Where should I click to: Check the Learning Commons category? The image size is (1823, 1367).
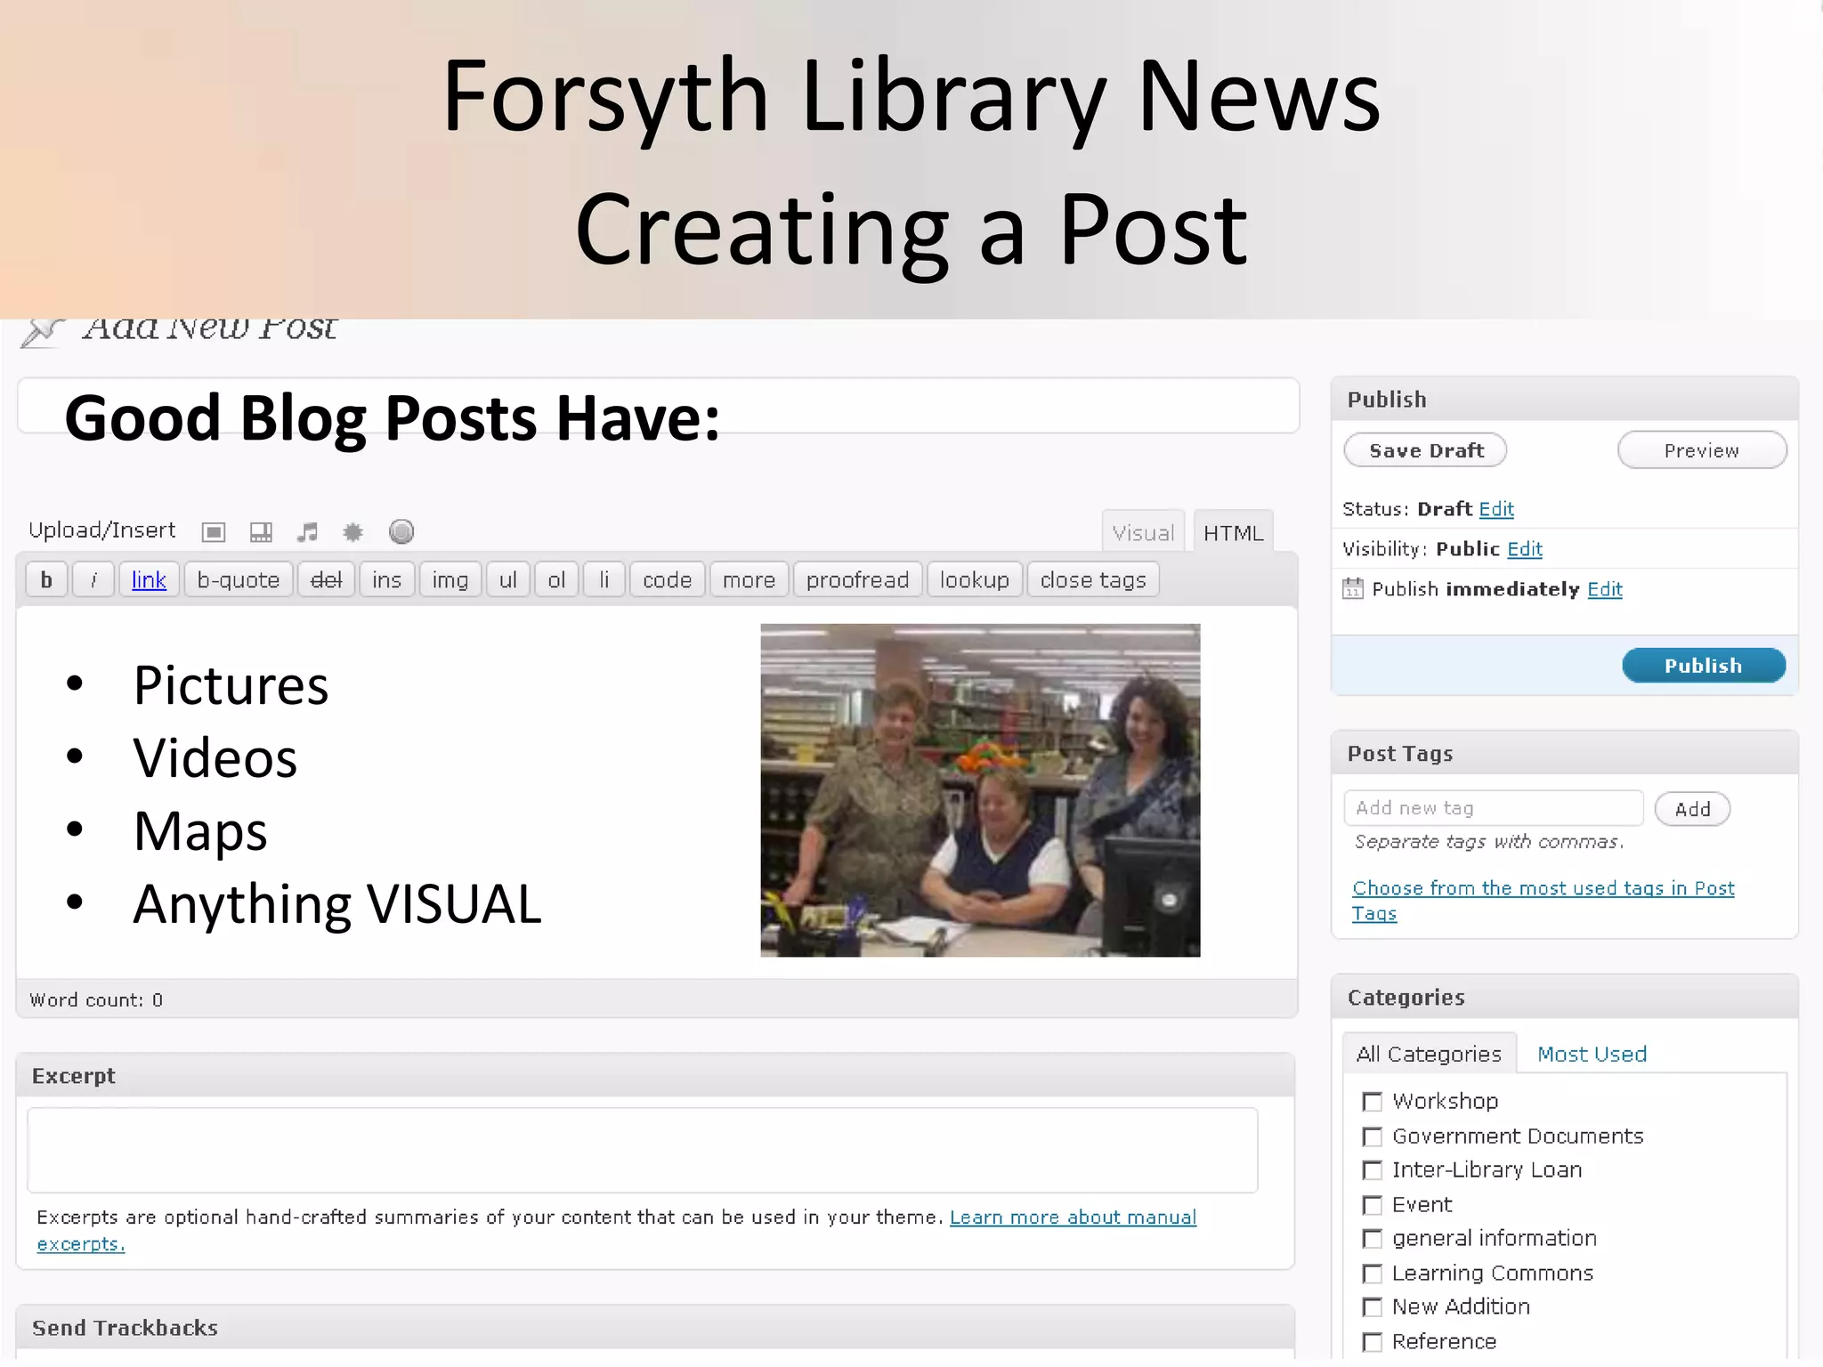coord(1373,1274)
